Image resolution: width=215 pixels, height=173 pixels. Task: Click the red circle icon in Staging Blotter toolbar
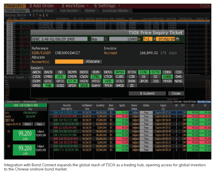[x=37, y=15]
